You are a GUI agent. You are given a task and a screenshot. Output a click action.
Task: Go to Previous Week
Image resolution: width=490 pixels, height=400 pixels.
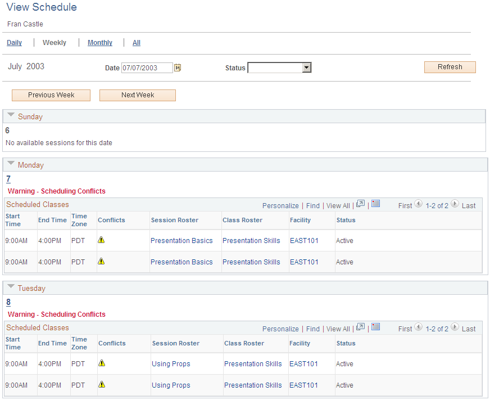point(51,95)
